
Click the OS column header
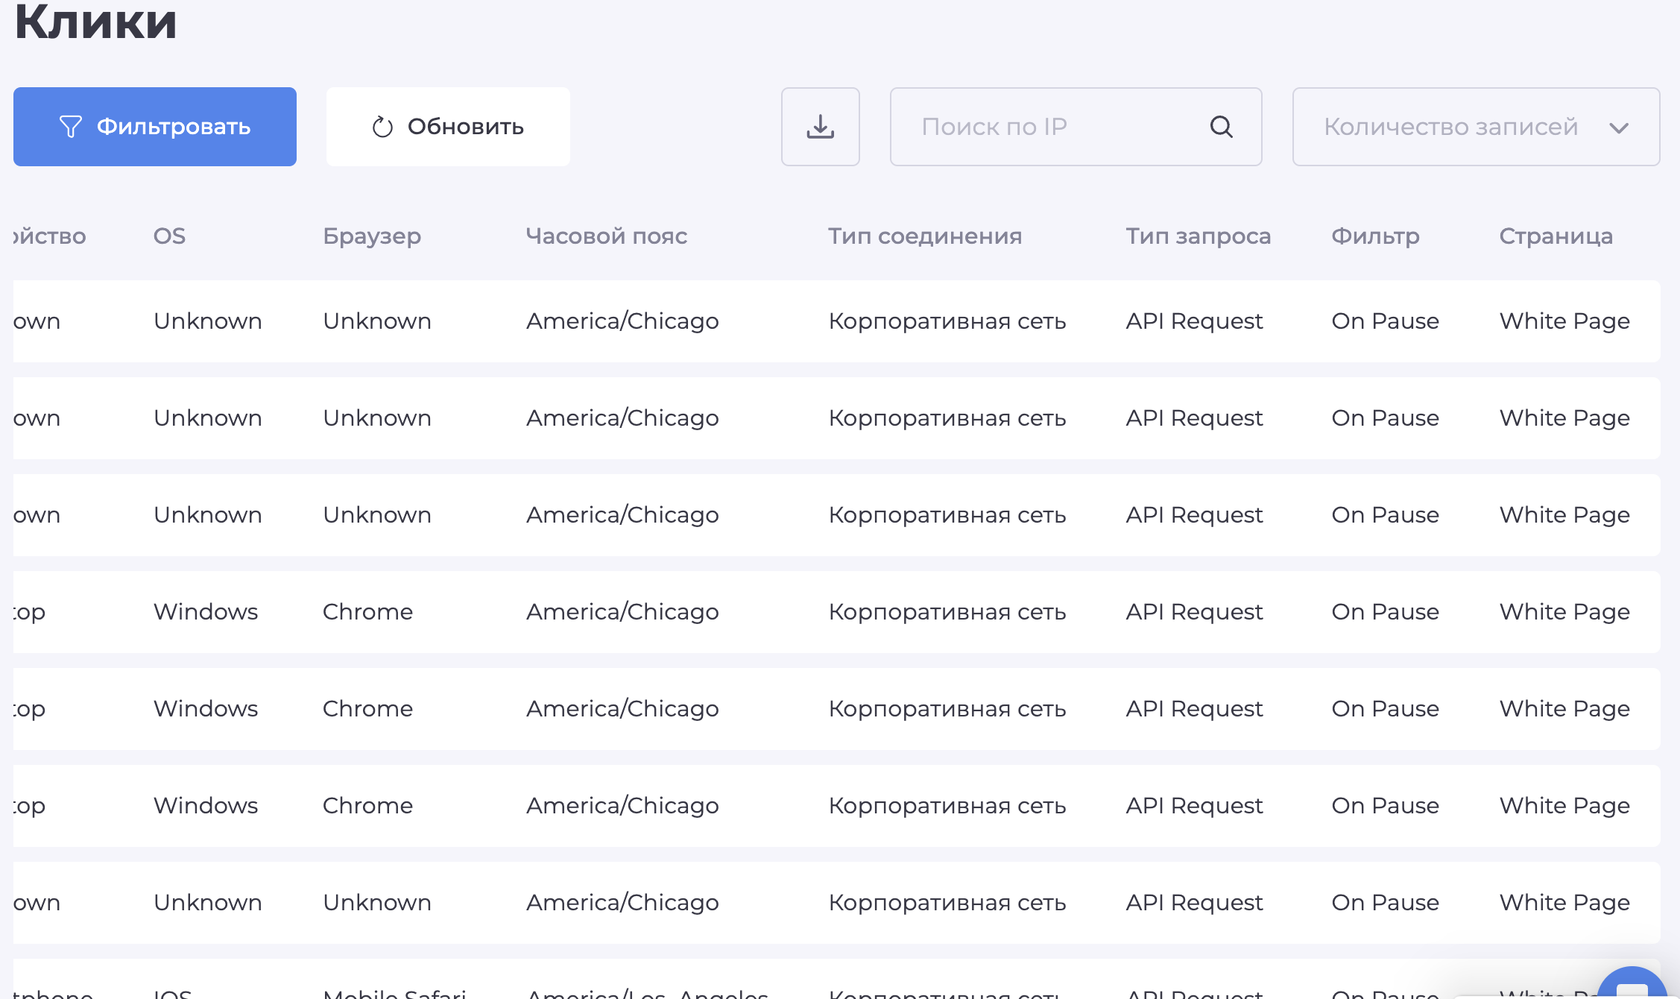pyautogui.click(x=169, y=236)
